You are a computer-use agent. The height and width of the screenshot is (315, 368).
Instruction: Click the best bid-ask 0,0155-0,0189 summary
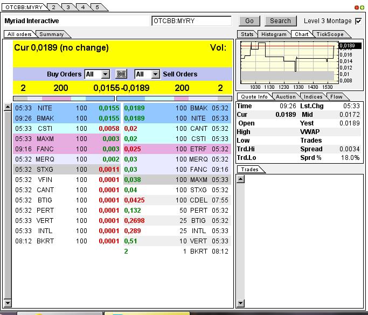pyautogui.click(x=121, y=88)
